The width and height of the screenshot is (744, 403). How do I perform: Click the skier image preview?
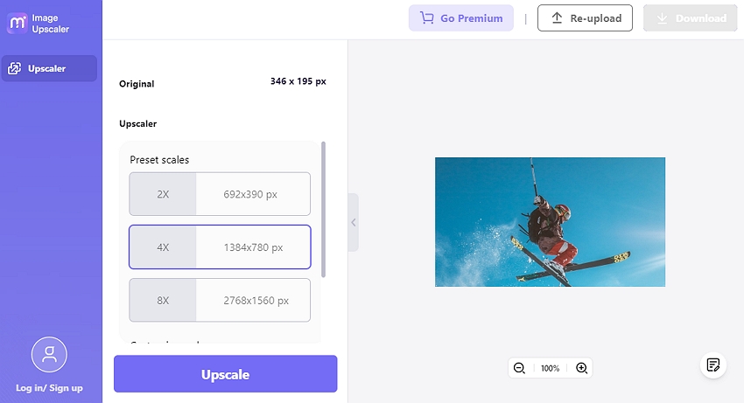(x=550, y=222)
